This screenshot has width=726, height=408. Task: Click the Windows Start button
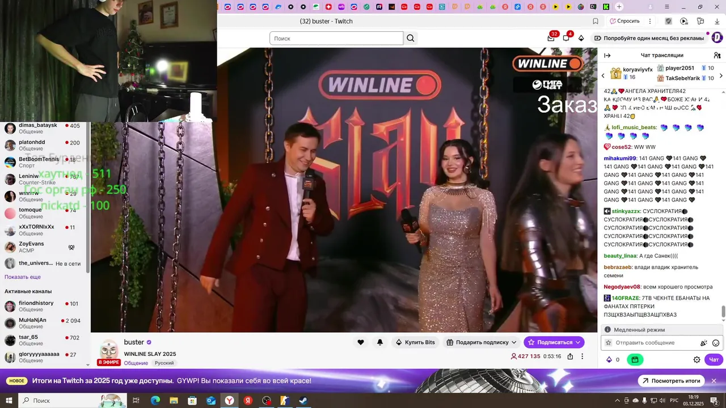pos(9,401)
